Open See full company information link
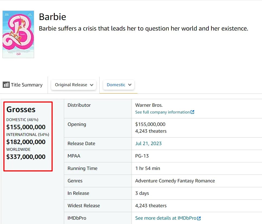The image size is (262, 224). (162, 112)
